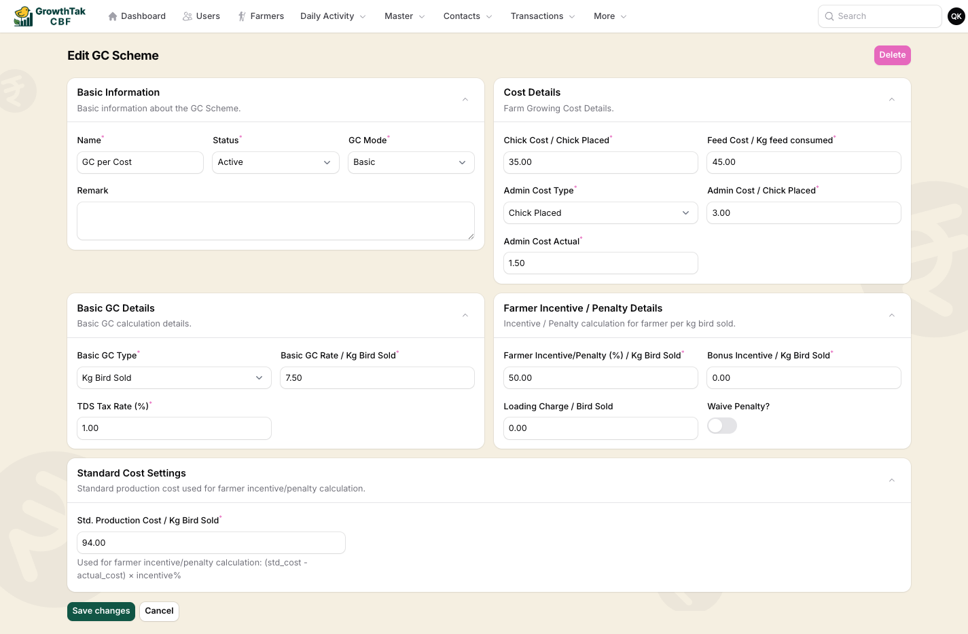
Task: Click the GrowthTak CBF logo
Action: (x=50, y=16)
